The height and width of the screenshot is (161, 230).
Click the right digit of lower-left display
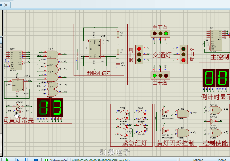57,108
